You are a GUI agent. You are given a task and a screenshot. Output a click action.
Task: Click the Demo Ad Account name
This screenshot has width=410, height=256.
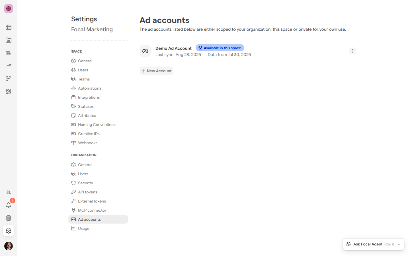(x=173, y=48)
